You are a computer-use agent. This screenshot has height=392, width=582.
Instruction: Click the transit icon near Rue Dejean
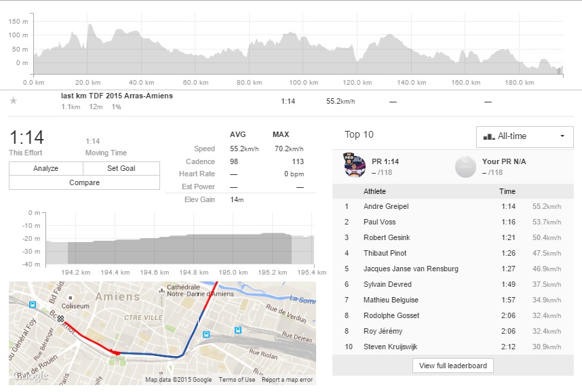[x=237, y=330]
